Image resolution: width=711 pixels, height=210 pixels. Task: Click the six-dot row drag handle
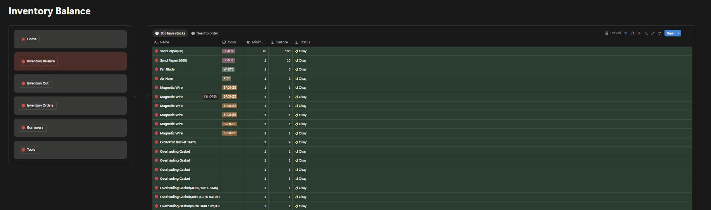[x=140, y=96]
